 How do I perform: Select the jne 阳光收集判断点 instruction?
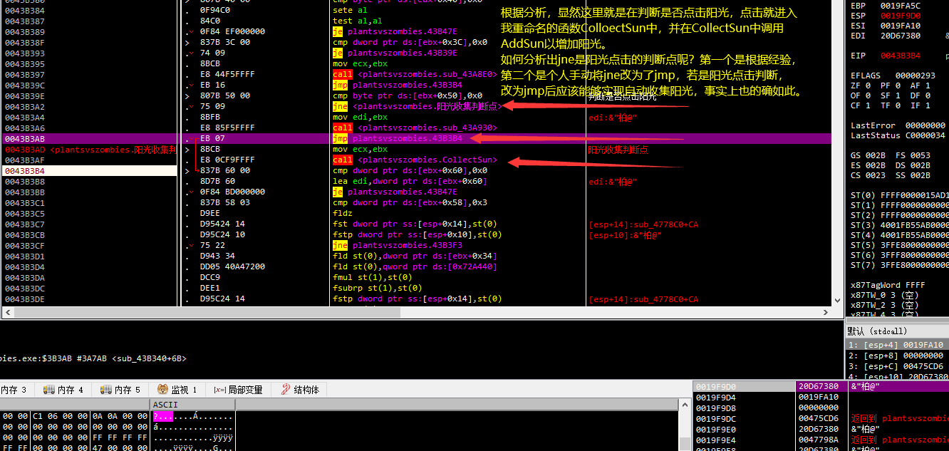click(417, 106)
